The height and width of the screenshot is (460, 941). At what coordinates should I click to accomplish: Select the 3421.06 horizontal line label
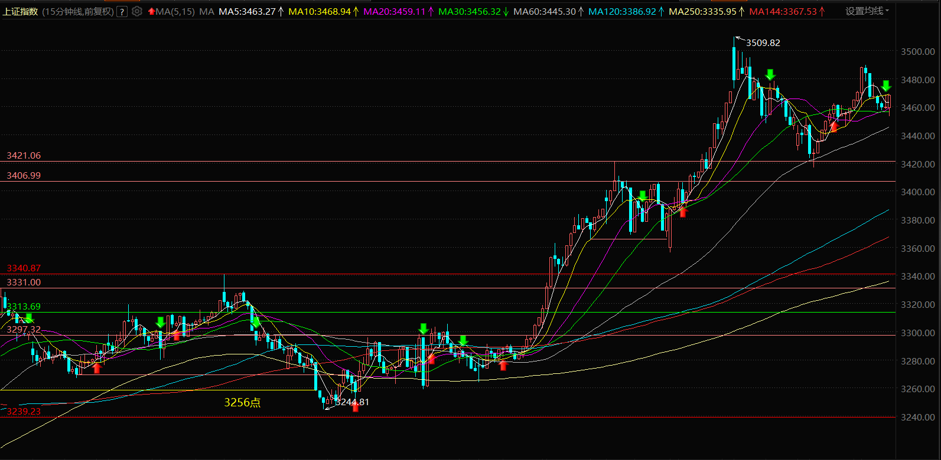pyautogui.click(x=24, y=156)
